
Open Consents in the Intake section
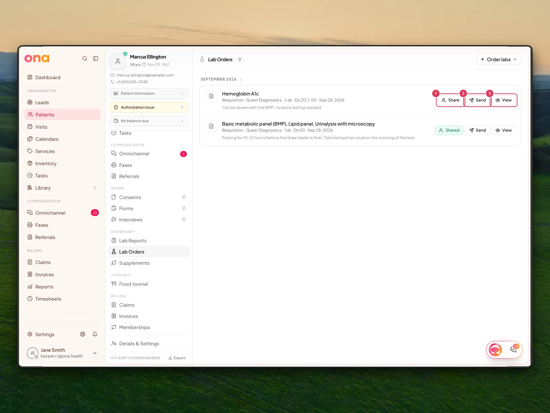pyautogui.click(x=149, y=197)
